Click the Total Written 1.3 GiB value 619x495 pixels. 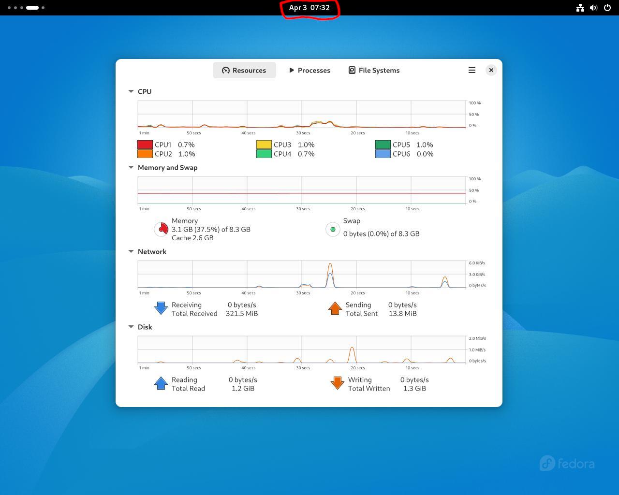tap(414, 388)
